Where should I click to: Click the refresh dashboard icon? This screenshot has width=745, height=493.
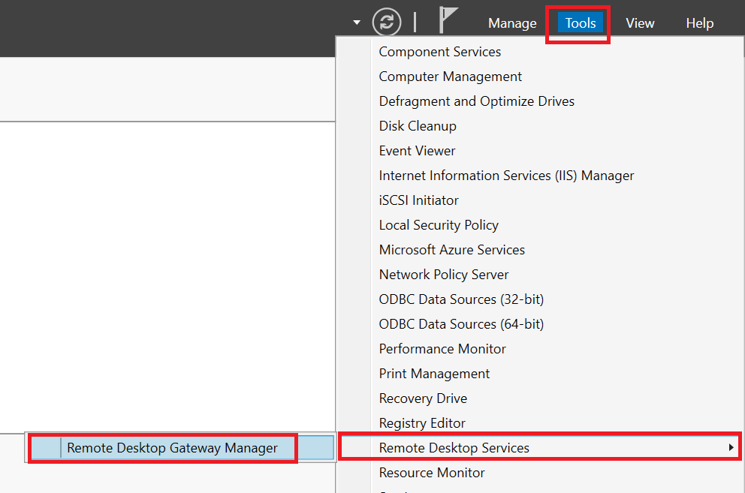click(387, 22)
